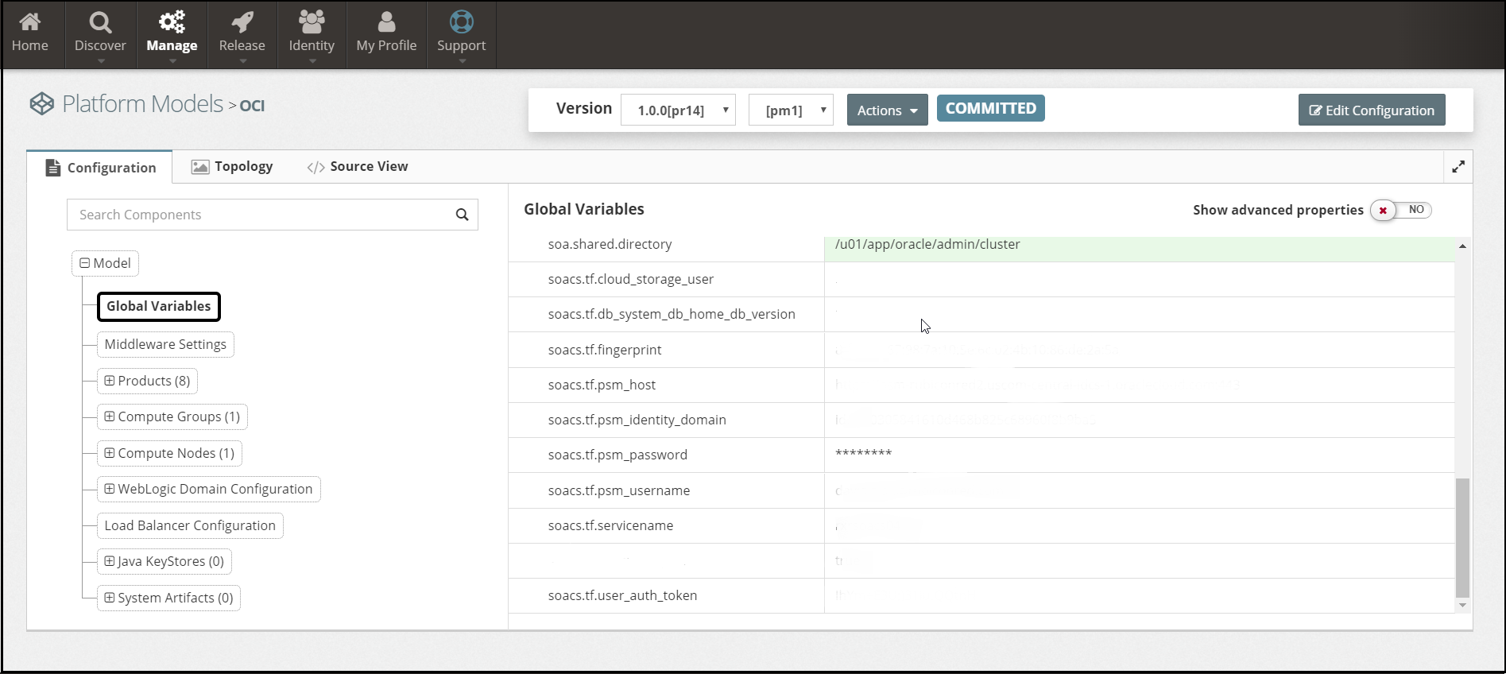
Task: Switch to the Topology tab
Action: pyautogui.click(x=232, y=167)
